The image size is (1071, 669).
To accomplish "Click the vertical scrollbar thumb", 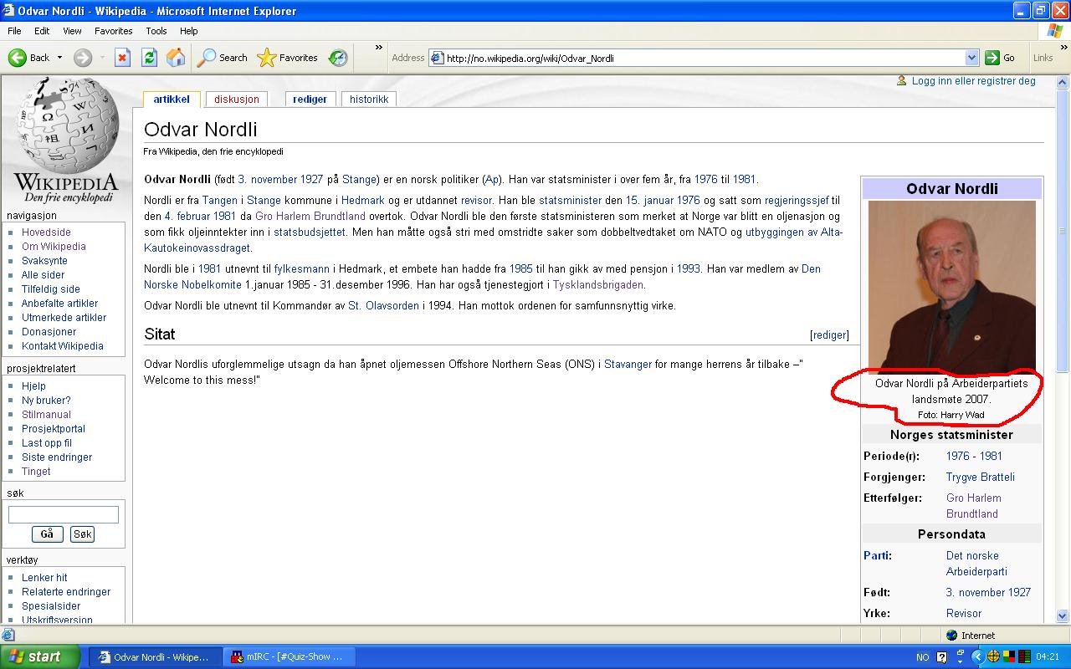I will (1063, 232).
